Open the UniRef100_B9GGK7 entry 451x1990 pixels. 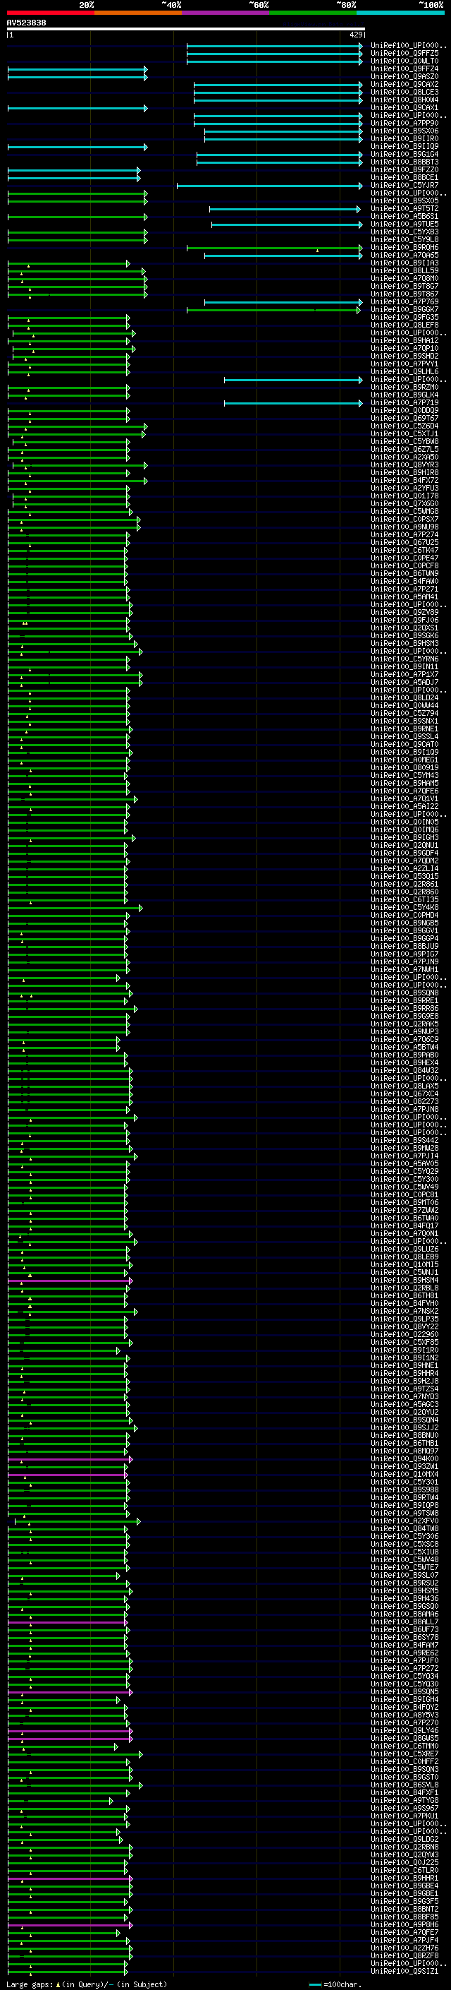[x=404, y=309]
